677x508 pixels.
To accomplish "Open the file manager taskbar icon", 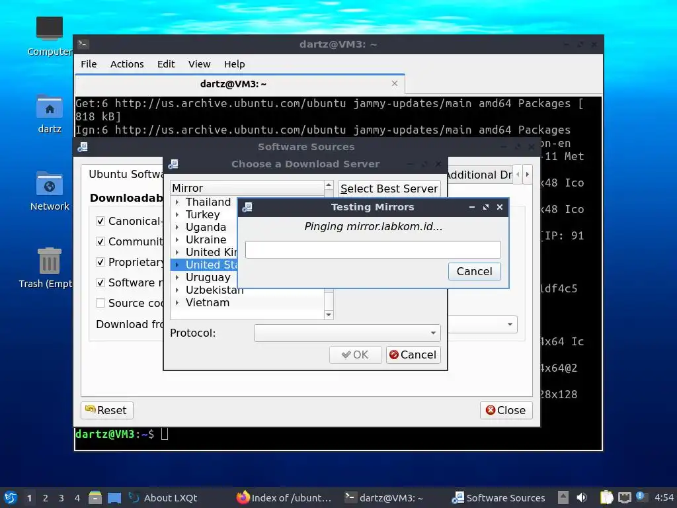I will [x=95, y=497].
